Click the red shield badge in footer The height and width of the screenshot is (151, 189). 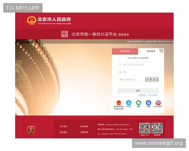coord(31,130)
